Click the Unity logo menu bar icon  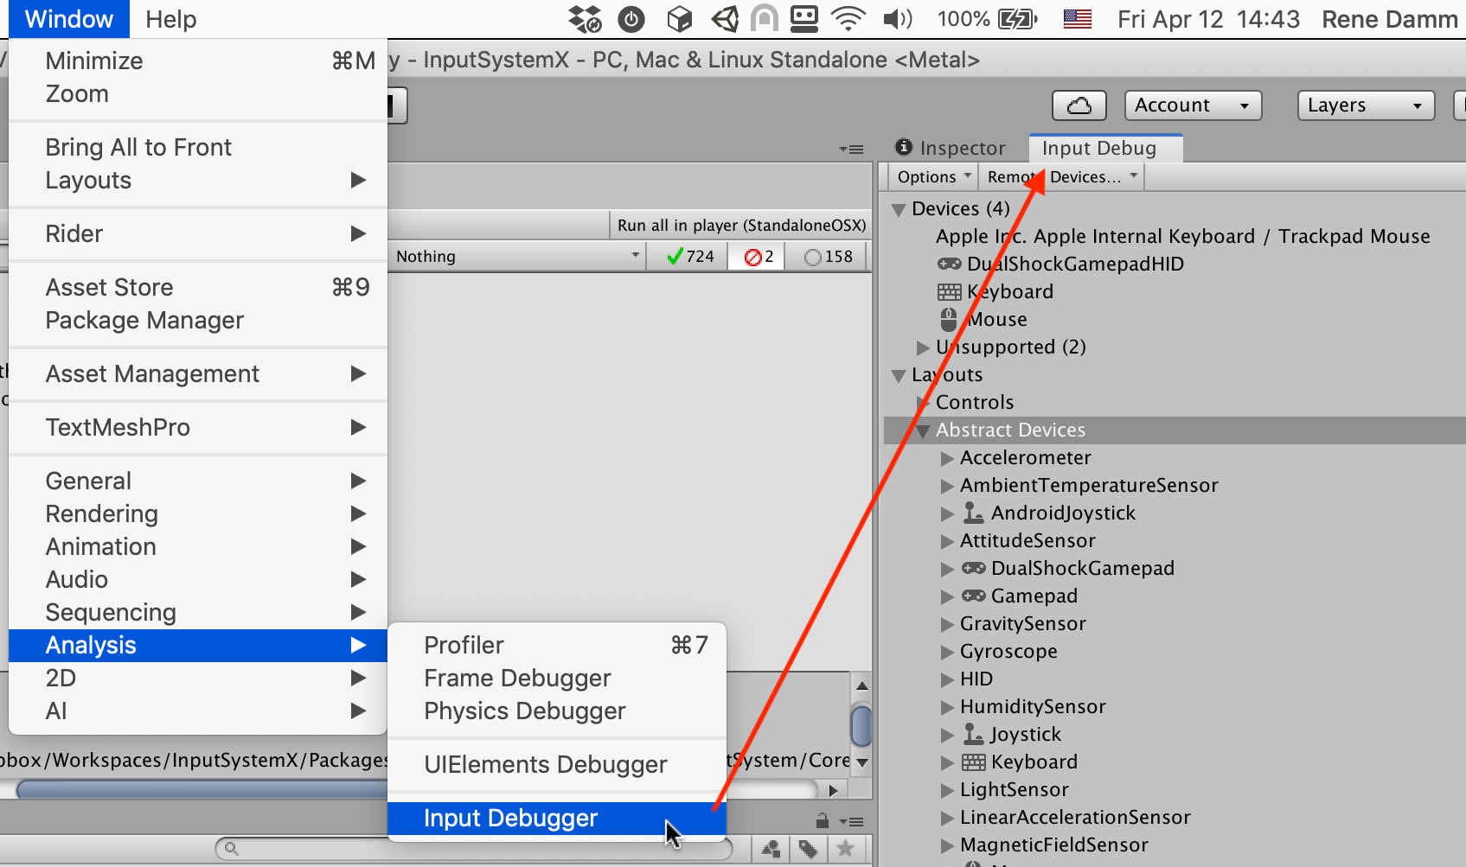click(725, 18)
